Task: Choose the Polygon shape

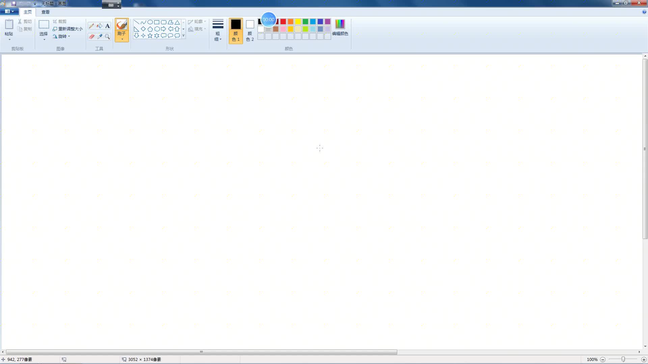Action: click(170, 22)
